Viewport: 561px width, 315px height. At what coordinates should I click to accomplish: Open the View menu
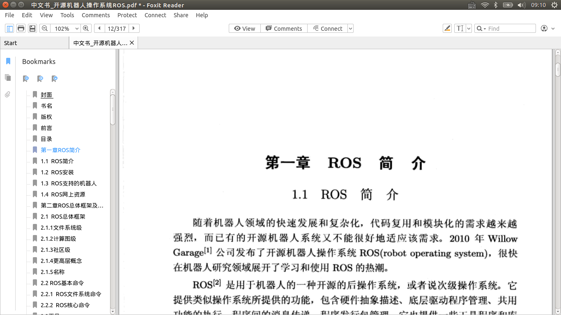click(x=46, y=15)
